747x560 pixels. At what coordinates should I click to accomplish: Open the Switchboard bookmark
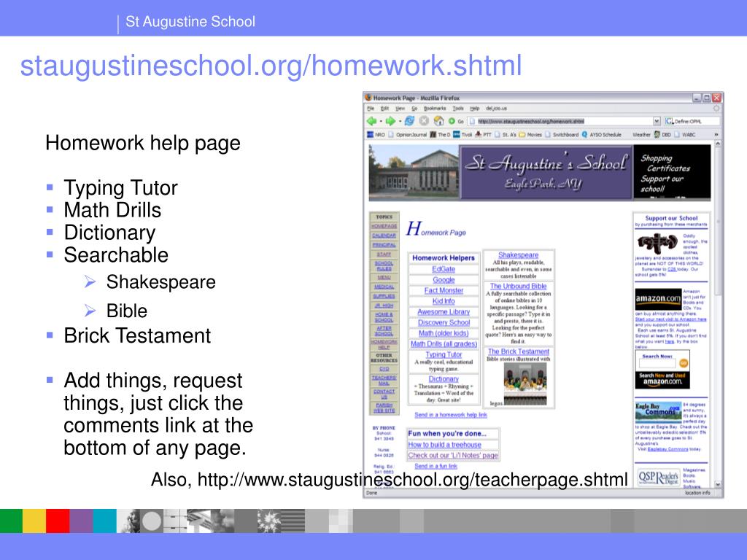[562, 135]
